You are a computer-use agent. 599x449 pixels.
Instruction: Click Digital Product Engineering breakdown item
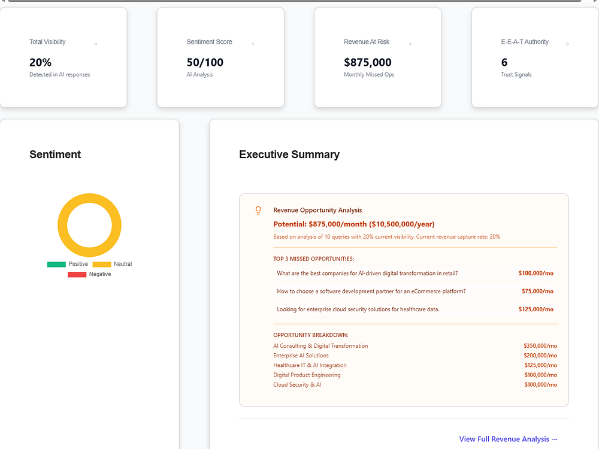307,375
